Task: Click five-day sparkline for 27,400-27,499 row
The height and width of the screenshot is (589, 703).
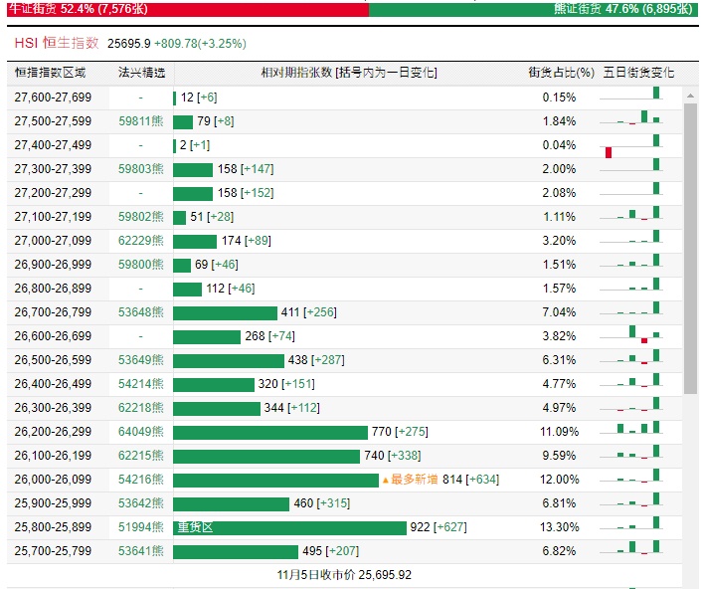Action: 632,146
